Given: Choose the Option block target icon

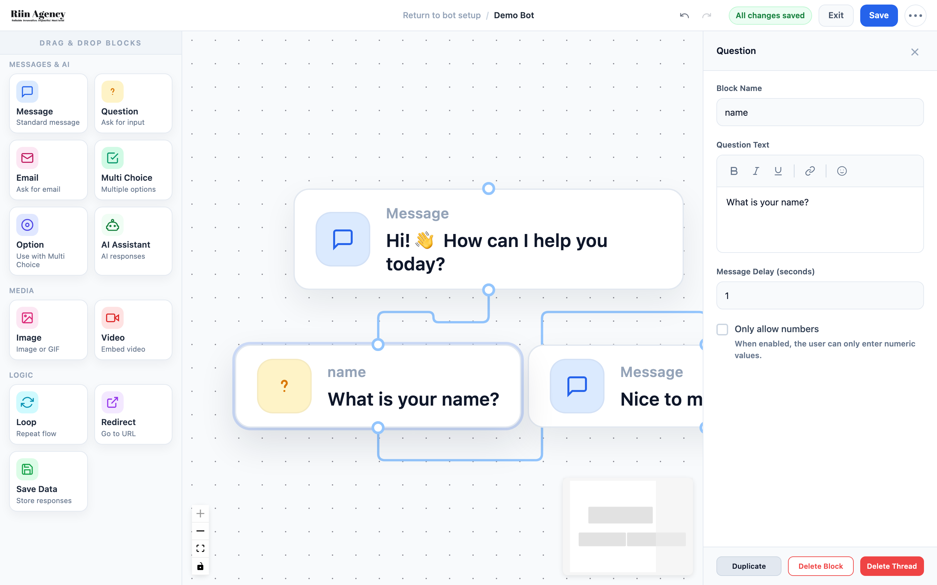Looking at the screenshot, I should [x=27, y=225].
